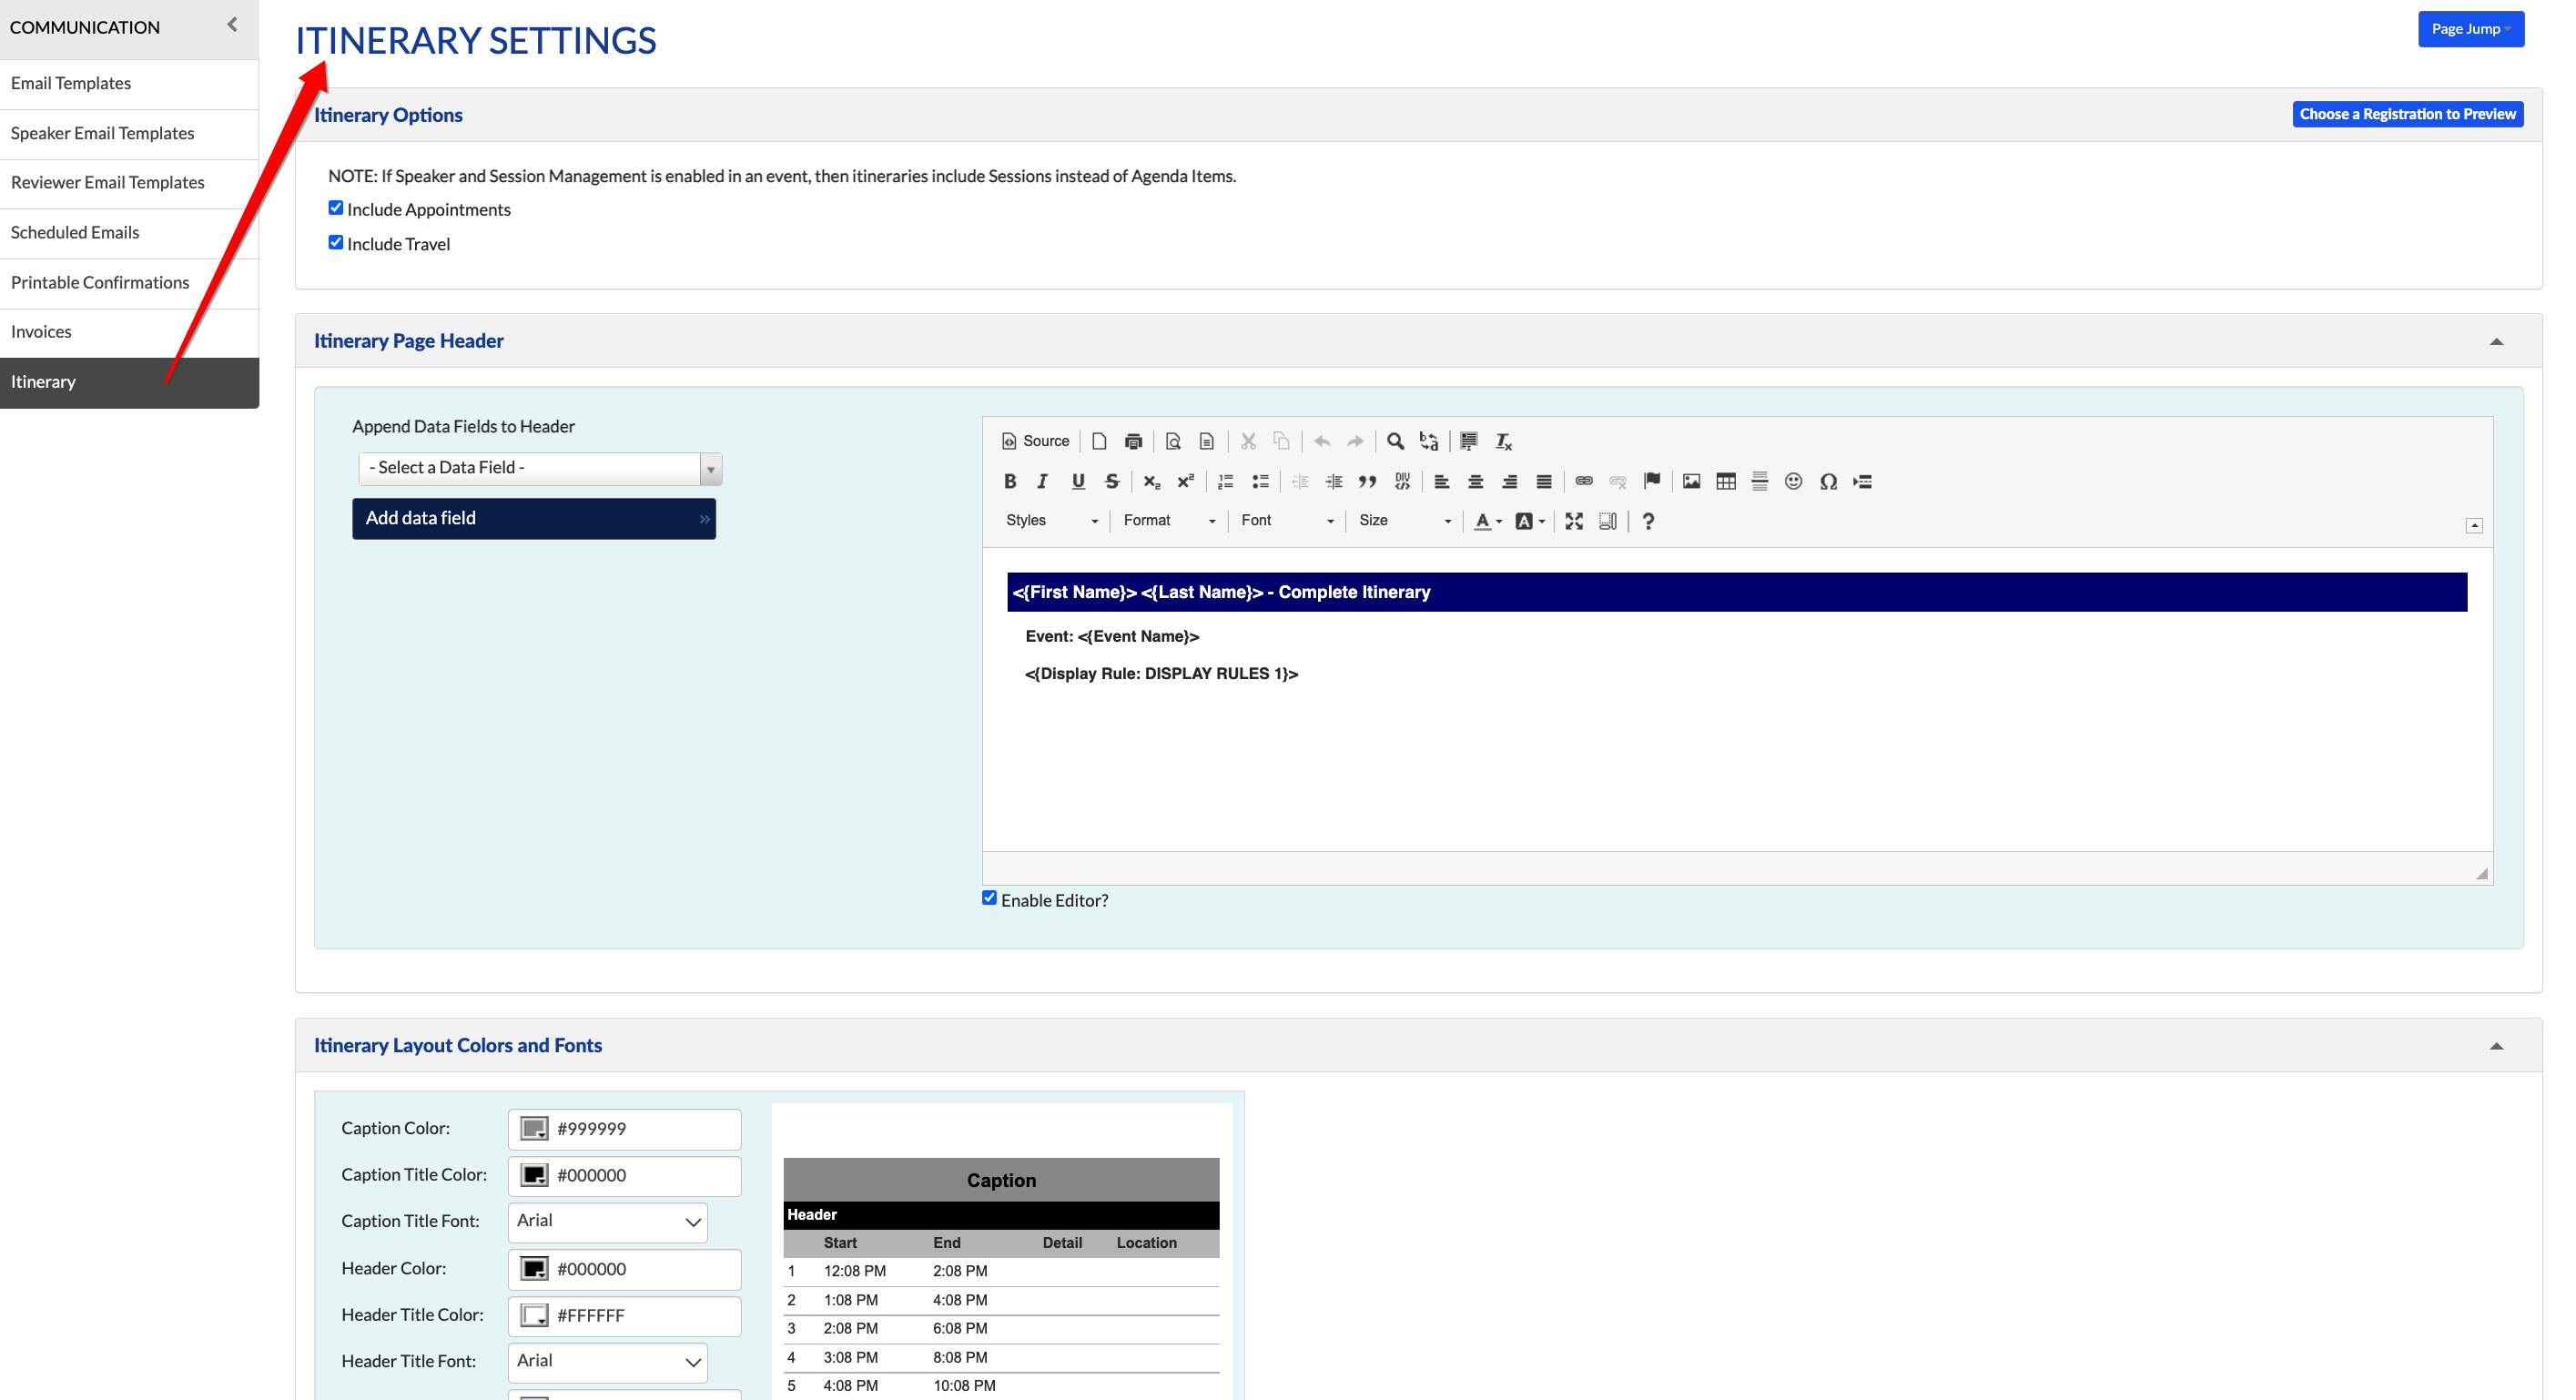
Task: Open the Select a Data Field dropdown
Action: click(540, 468)
